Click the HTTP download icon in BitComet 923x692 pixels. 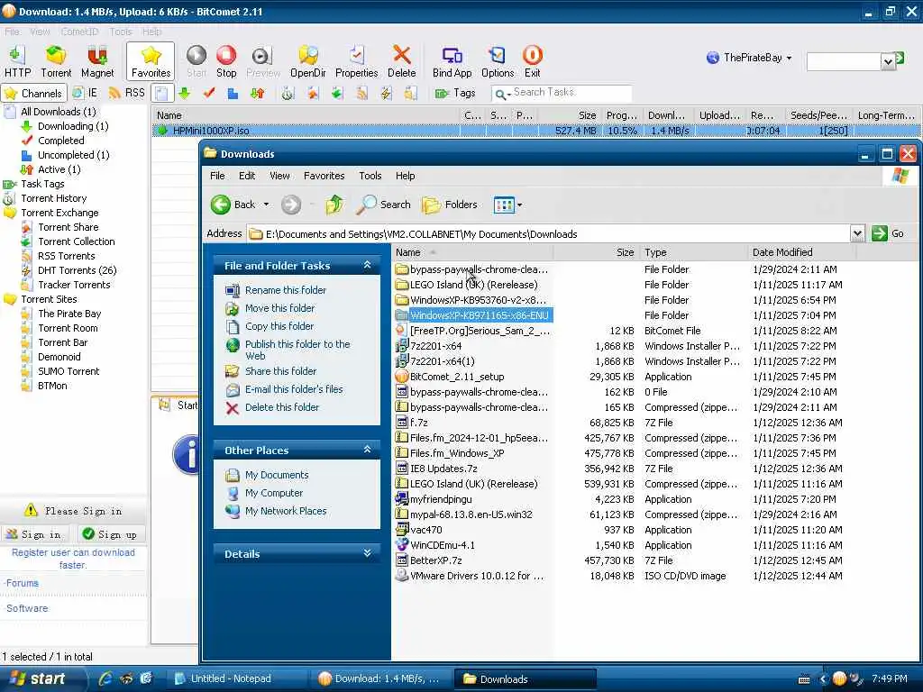pos(17,61)
